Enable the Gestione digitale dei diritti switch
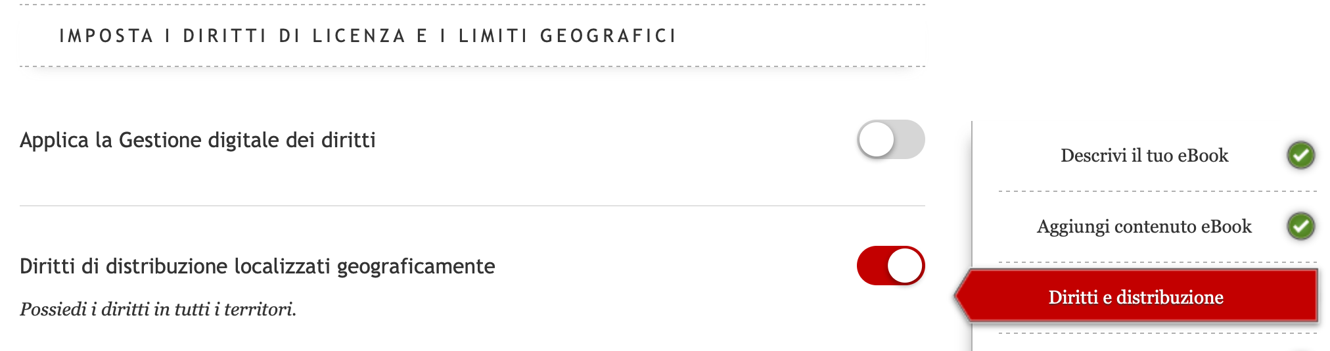This screenshot has width=1330, height=351. click(890, 139)
